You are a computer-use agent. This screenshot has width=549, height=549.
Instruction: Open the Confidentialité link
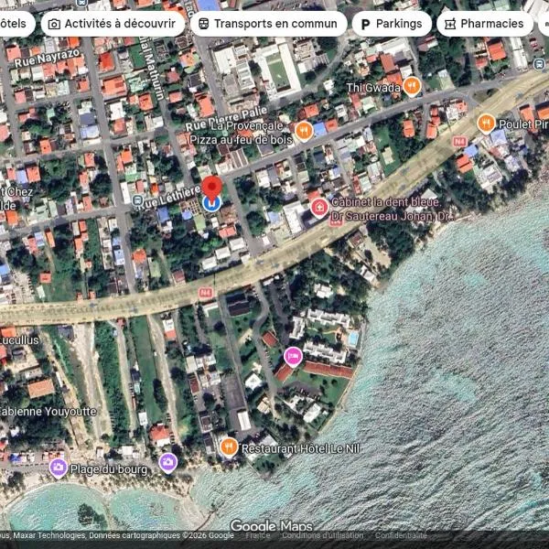point(401,535)
